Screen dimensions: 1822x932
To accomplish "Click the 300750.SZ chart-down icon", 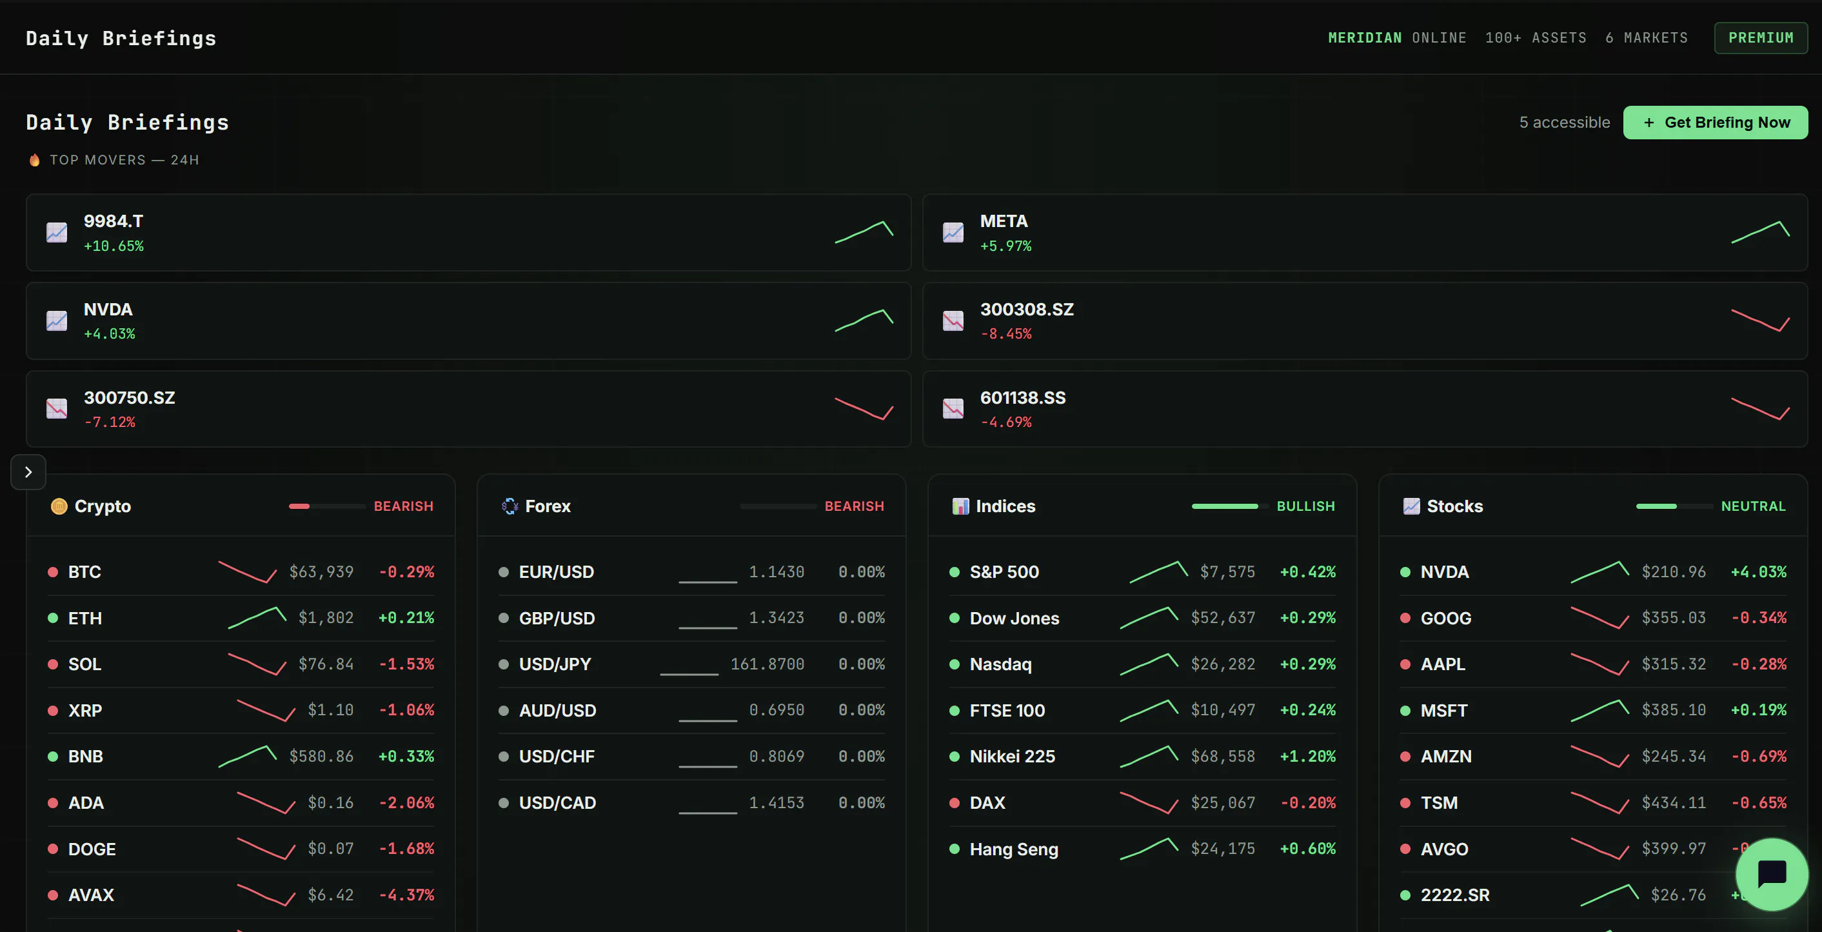I will click(x=57, y=409).
